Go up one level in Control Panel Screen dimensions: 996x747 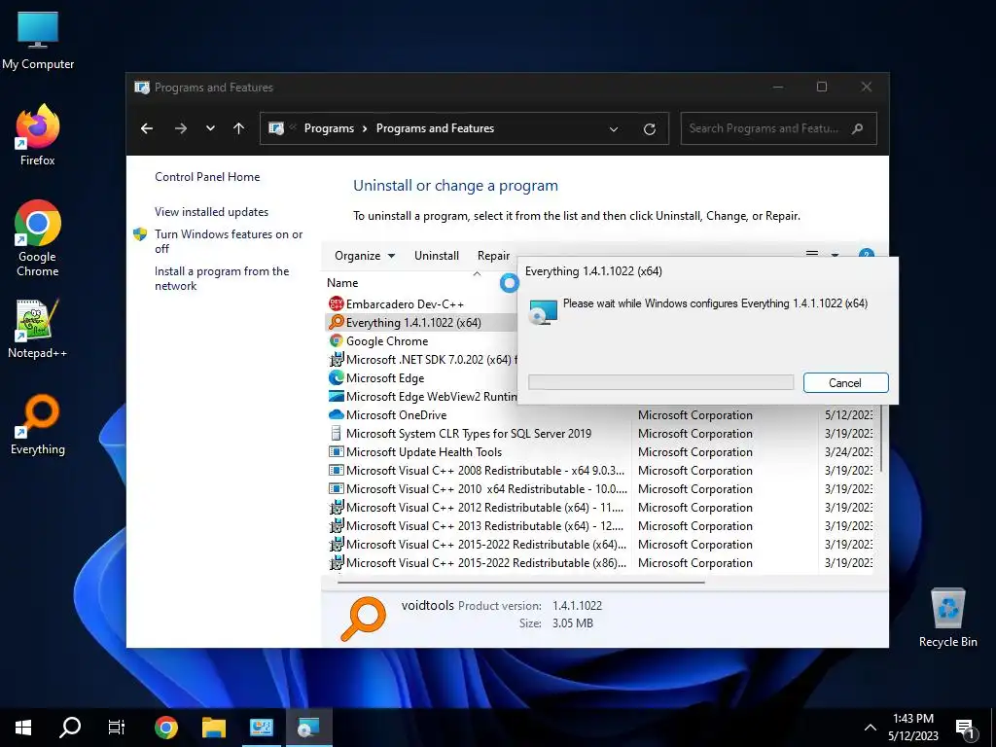point(239,128)
